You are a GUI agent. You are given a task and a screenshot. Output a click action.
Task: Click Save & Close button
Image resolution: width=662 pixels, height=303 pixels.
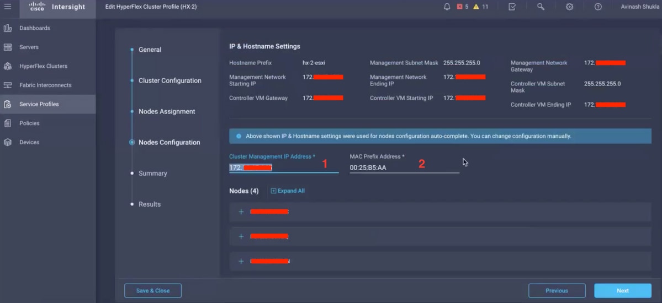[153, 291]
